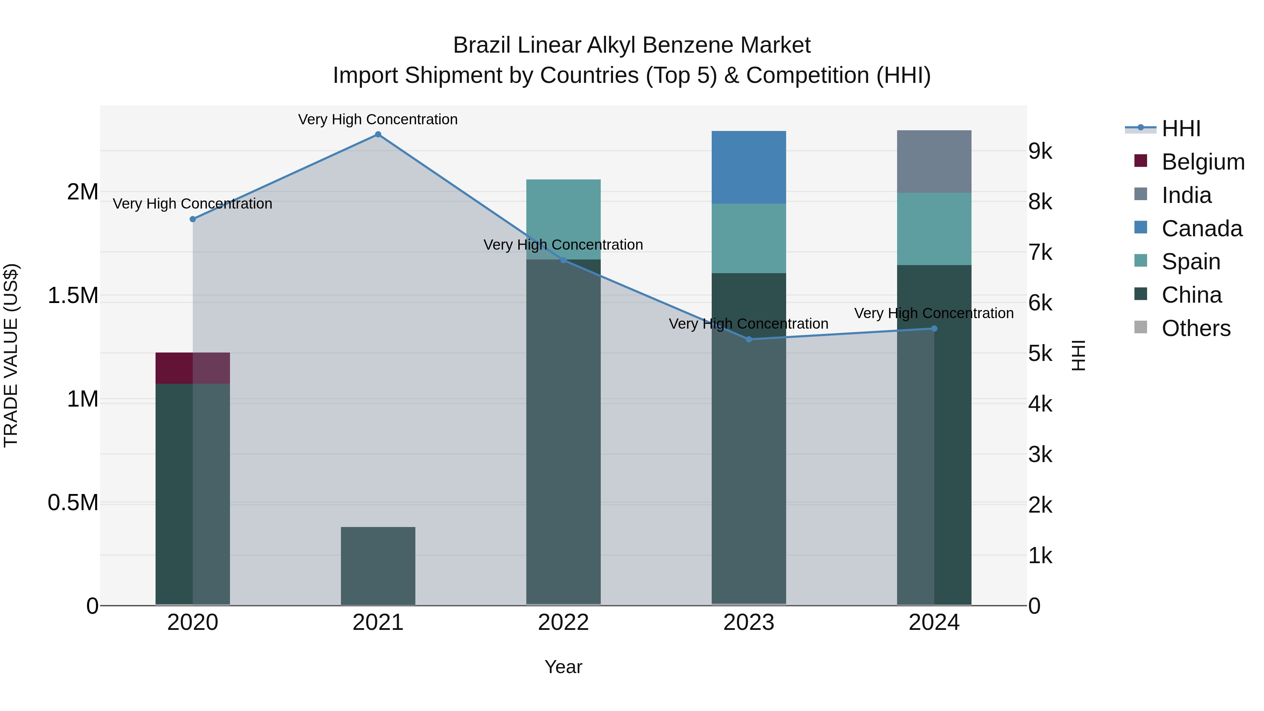Click the 8k right axis tick label

[1041, 202]
